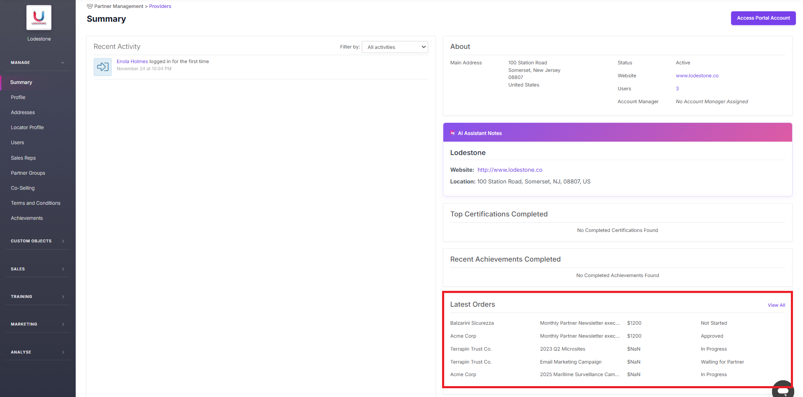Viewport: 803px width, 397px height.
Task: Open the chat bubble in the bottom corner
Action: coord(783,389)
